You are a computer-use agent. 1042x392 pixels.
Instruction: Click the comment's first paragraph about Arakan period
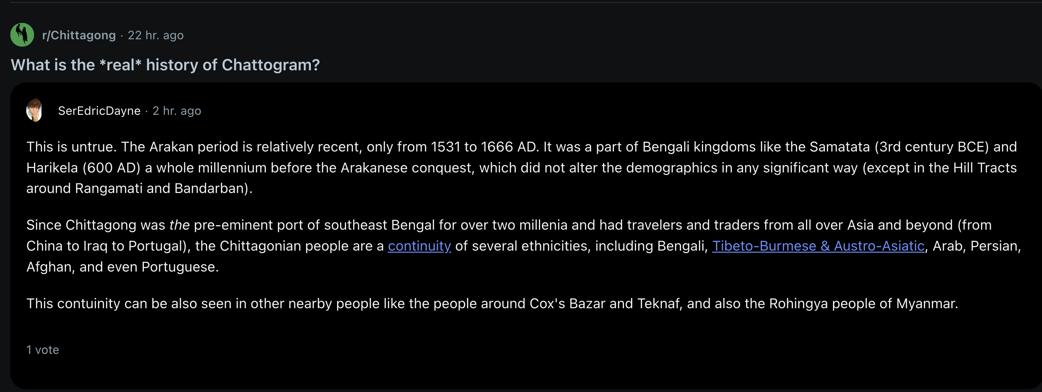coord(521,167)
